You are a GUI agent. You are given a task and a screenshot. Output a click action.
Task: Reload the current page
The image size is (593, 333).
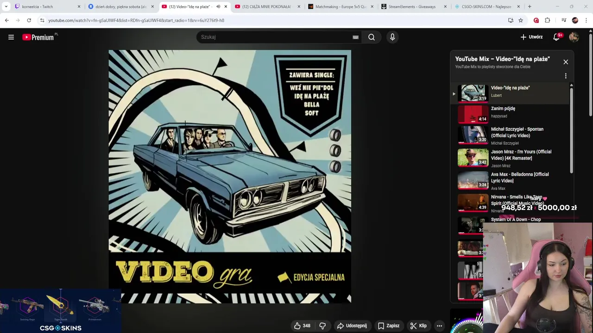(29, 20)
